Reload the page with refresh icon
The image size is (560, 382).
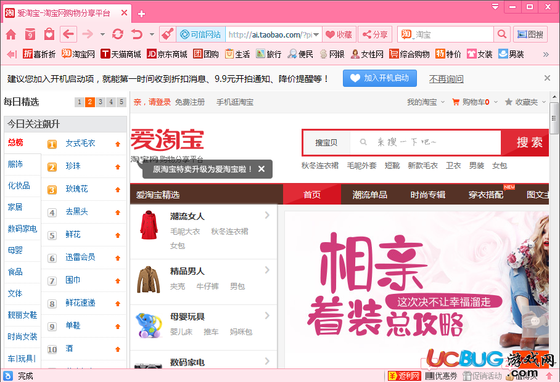point(118,35)
